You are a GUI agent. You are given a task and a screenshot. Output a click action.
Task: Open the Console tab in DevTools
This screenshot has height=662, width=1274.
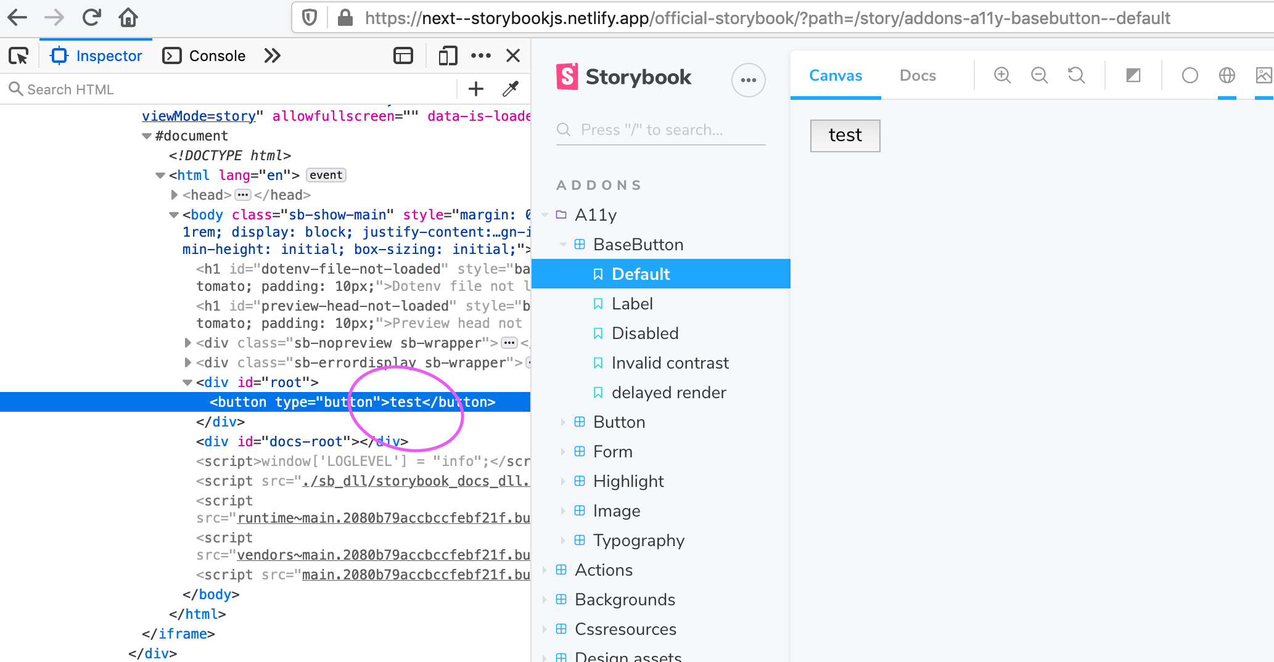[x=204, y=55]
